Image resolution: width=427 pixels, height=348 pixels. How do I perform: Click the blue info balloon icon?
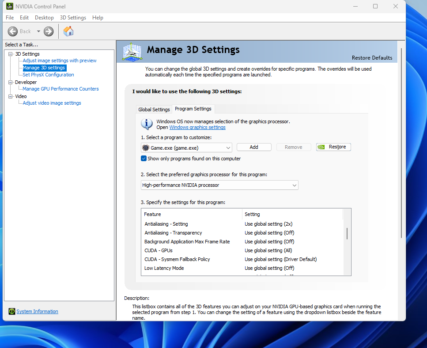[147, 124]
